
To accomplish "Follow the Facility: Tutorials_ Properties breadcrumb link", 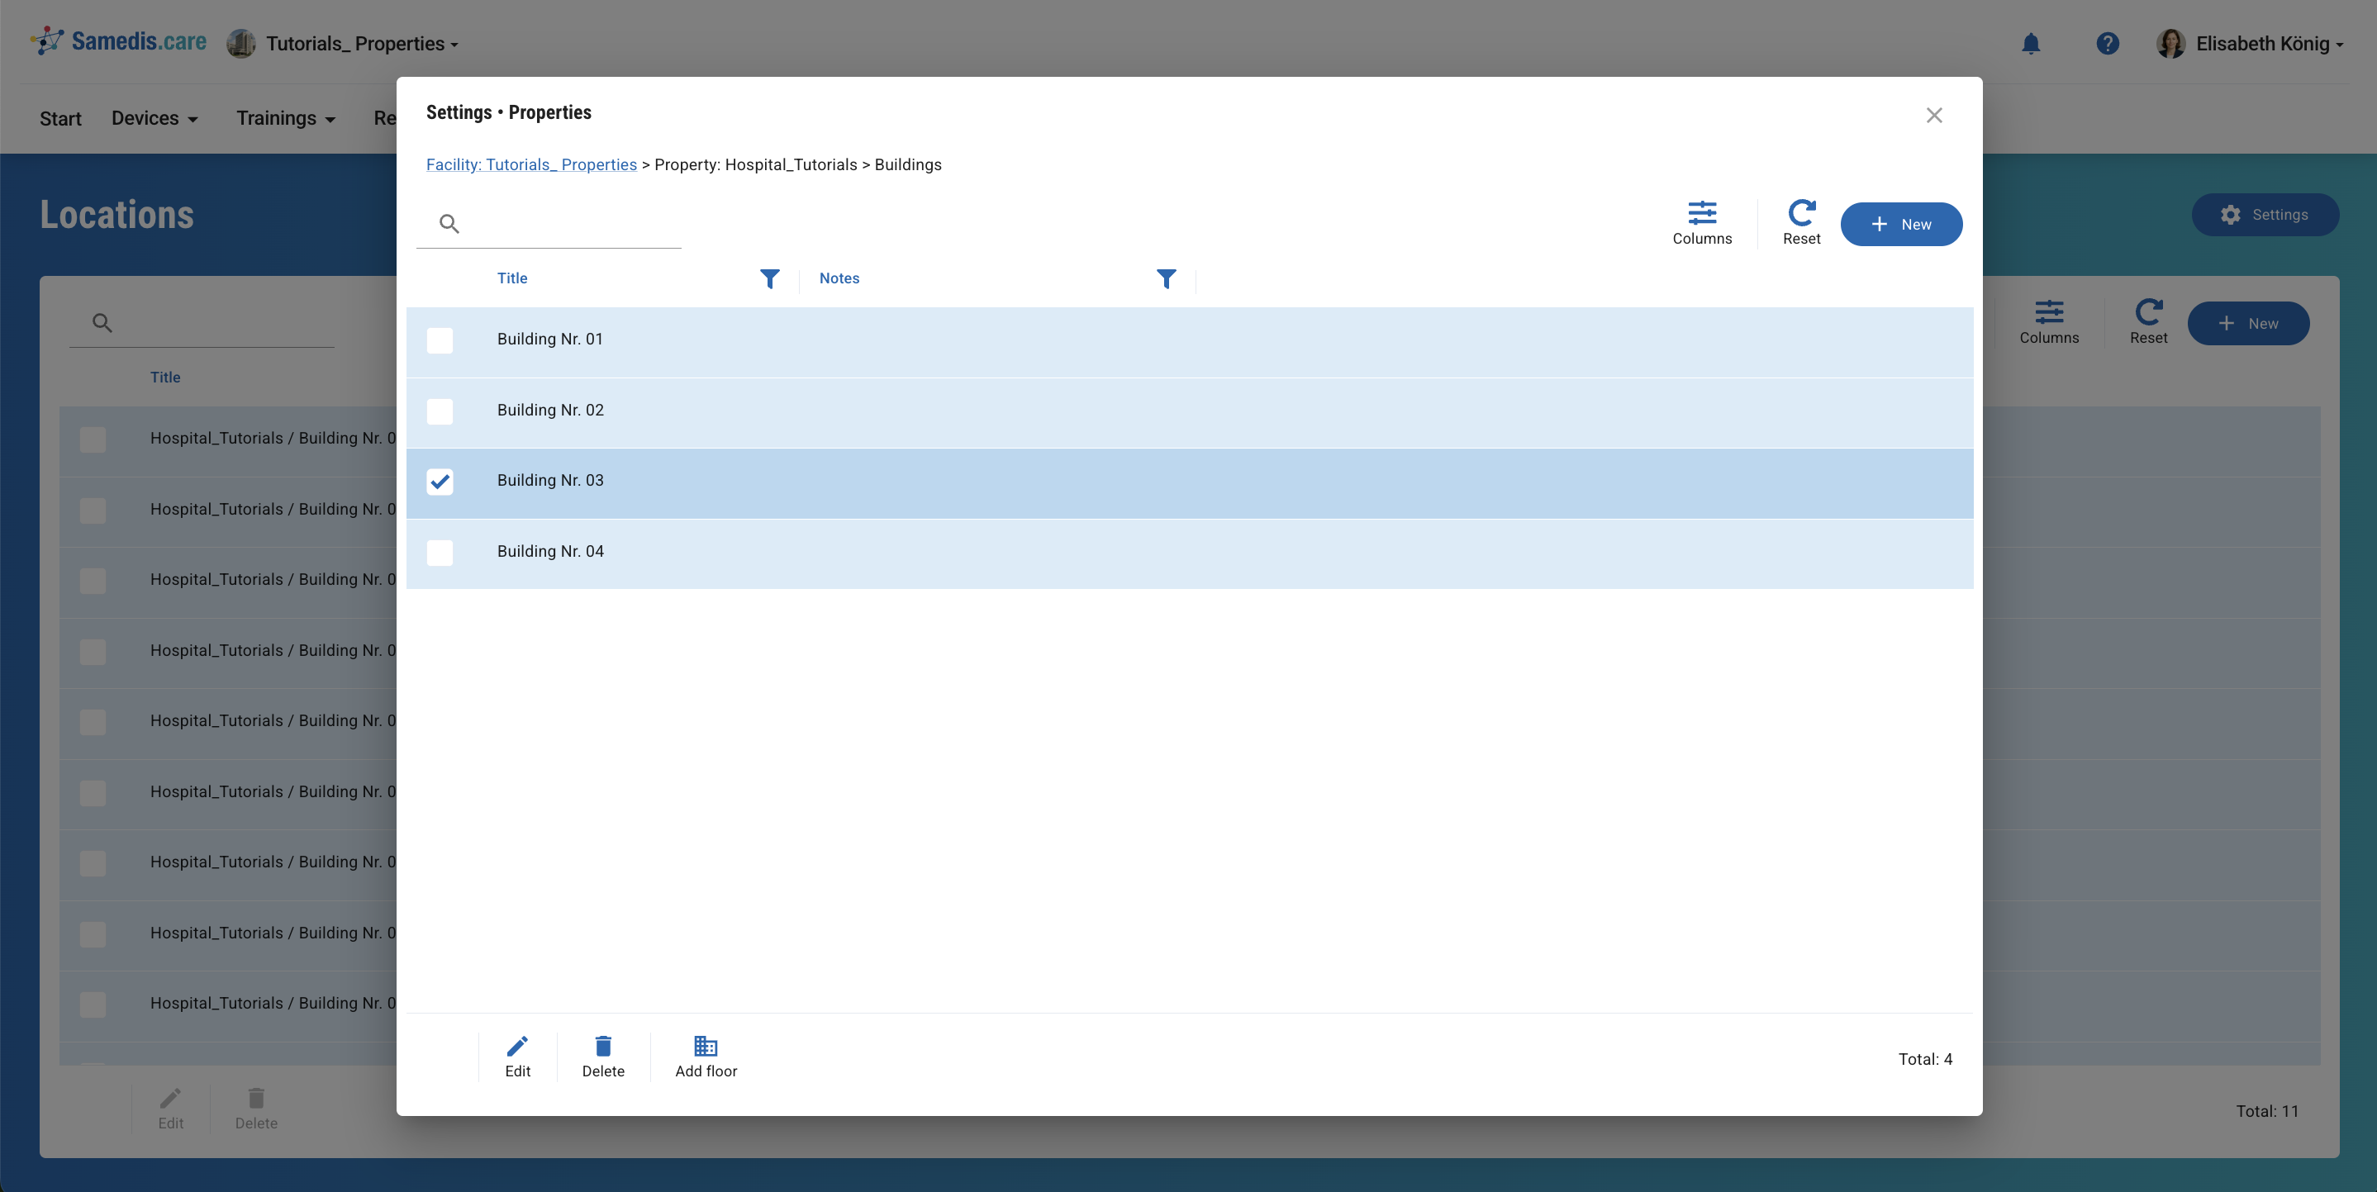I will pos(530,164).
